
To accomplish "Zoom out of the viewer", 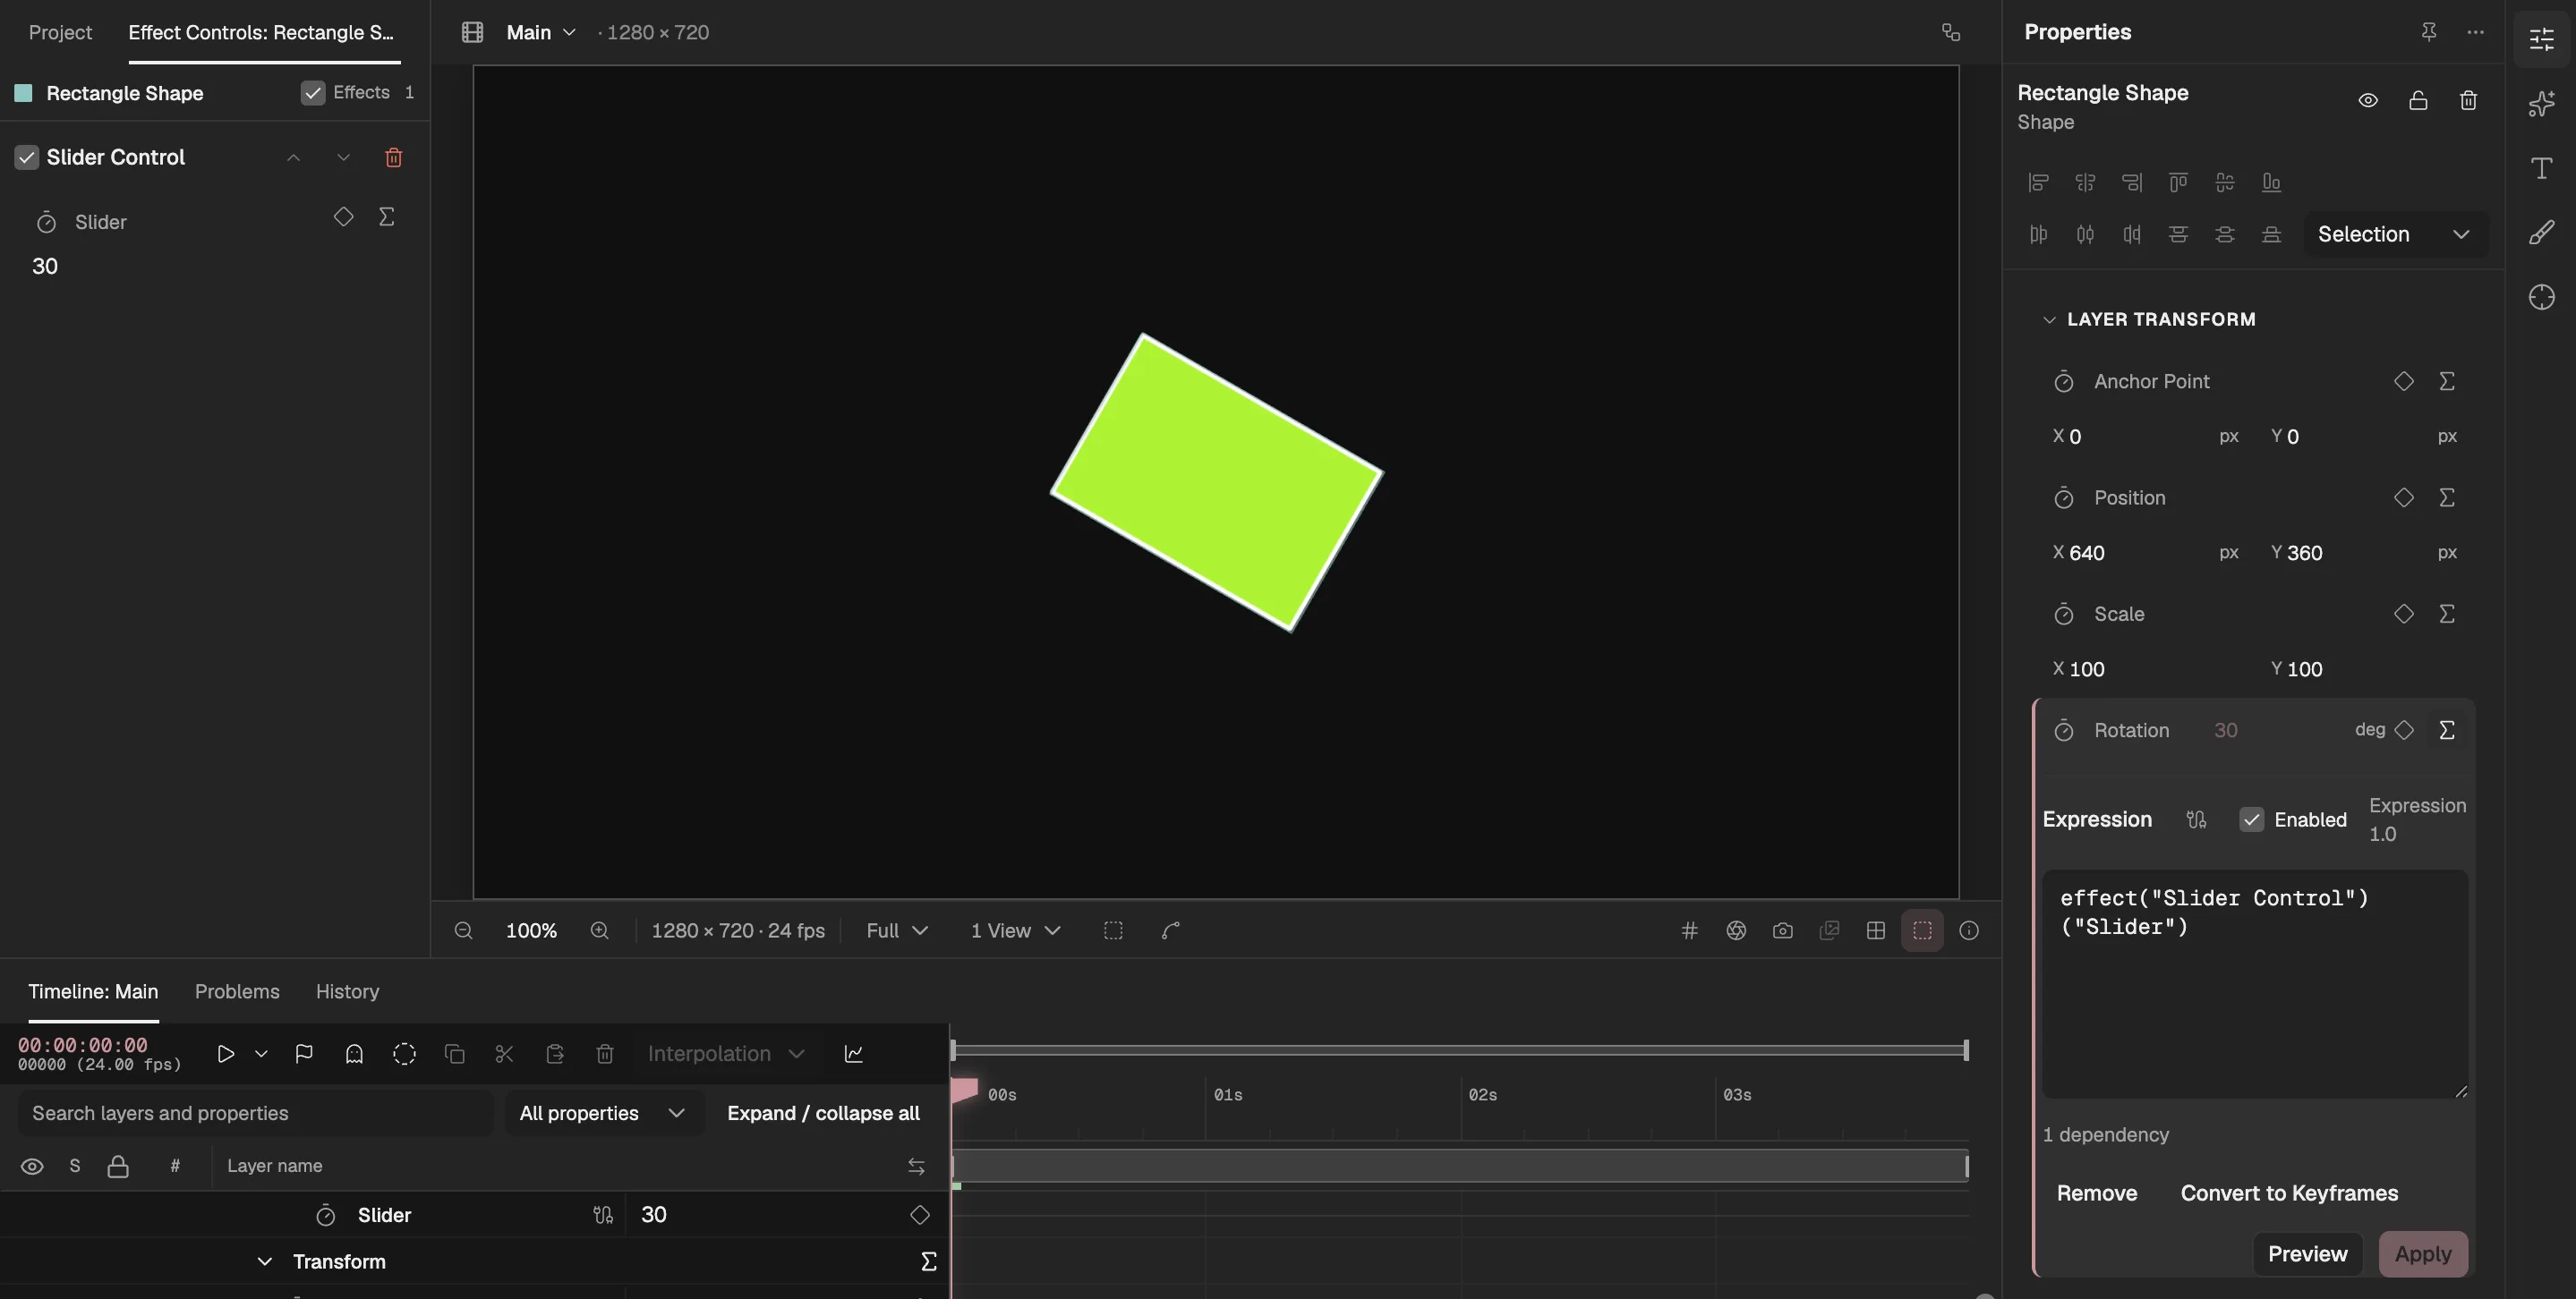I will (x=463, y=930).
